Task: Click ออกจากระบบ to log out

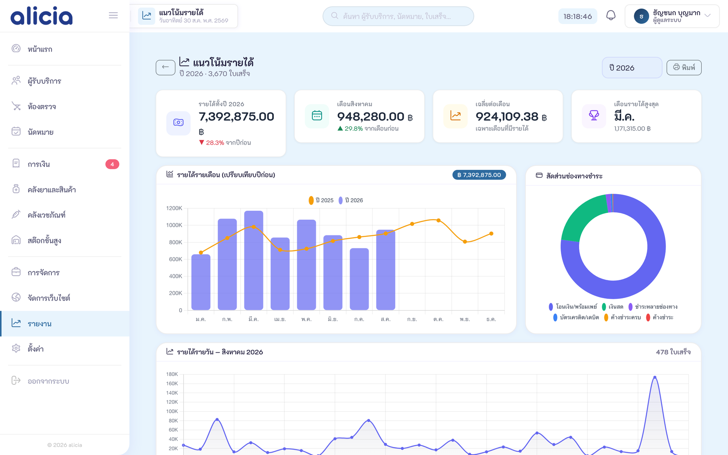Action: click(65, 381)
